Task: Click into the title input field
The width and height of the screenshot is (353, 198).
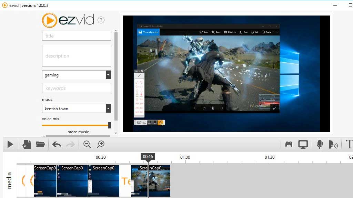Action: click(x=77, y=36)
